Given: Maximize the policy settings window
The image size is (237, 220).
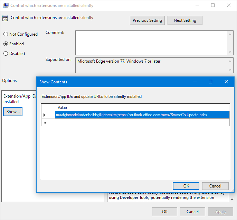Looking at the screenshot, I should [x=213, y=5].
